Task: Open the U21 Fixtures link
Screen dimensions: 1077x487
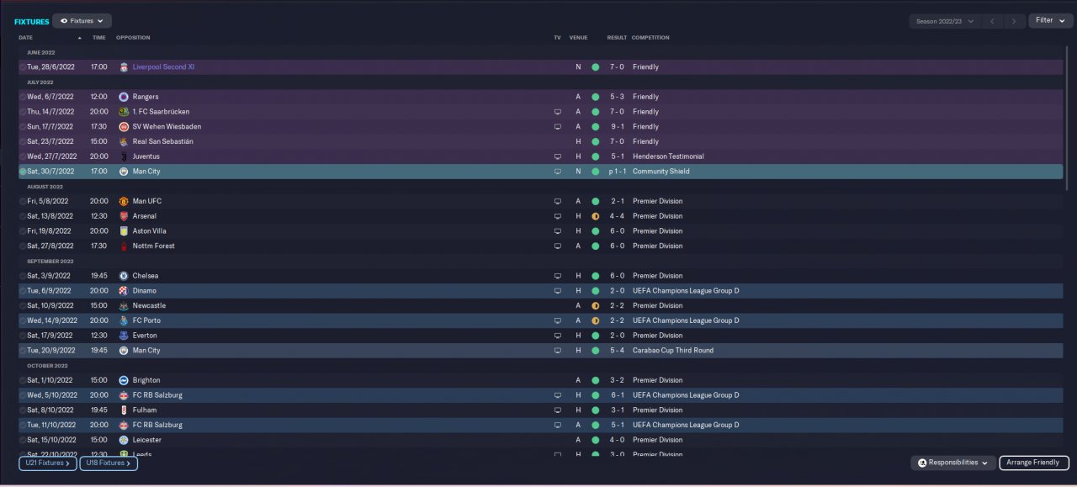Action: [x=48, y=463]
